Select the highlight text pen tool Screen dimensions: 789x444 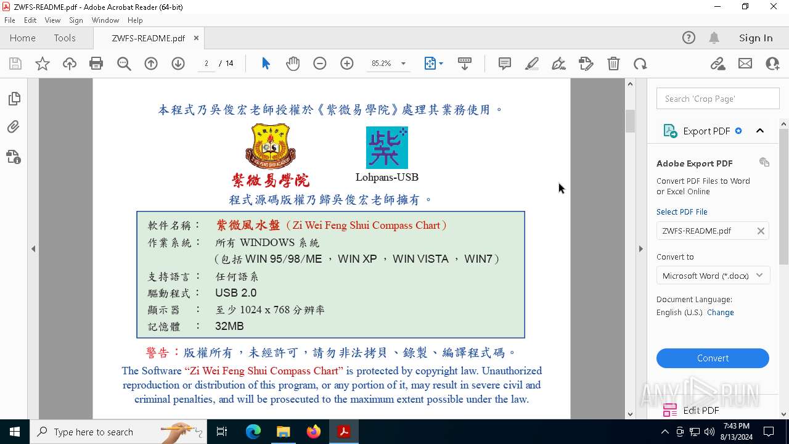(x=532, y=64)
